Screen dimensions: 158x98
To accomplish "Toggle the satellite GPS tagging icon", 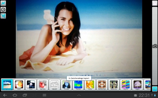I will click(x=3, y=16).
